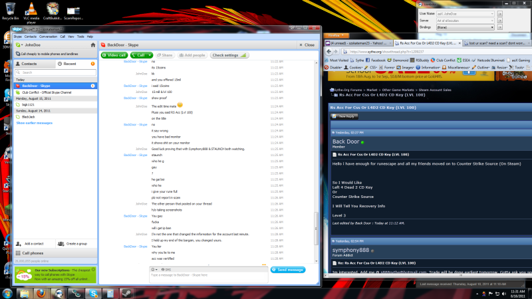This screenshot has height=299, width=532.
Task: Click the Send message button
Action: [x=288, y=270]
